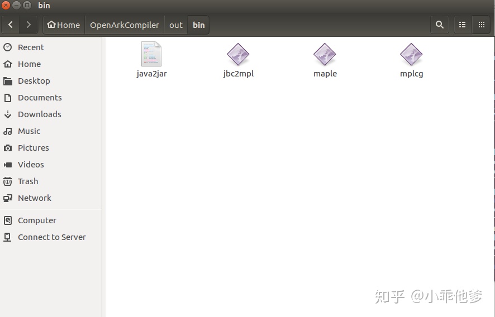
Task: Open Desktop from the sidebar
Action: pyautogui.click(x=51, y=81)
